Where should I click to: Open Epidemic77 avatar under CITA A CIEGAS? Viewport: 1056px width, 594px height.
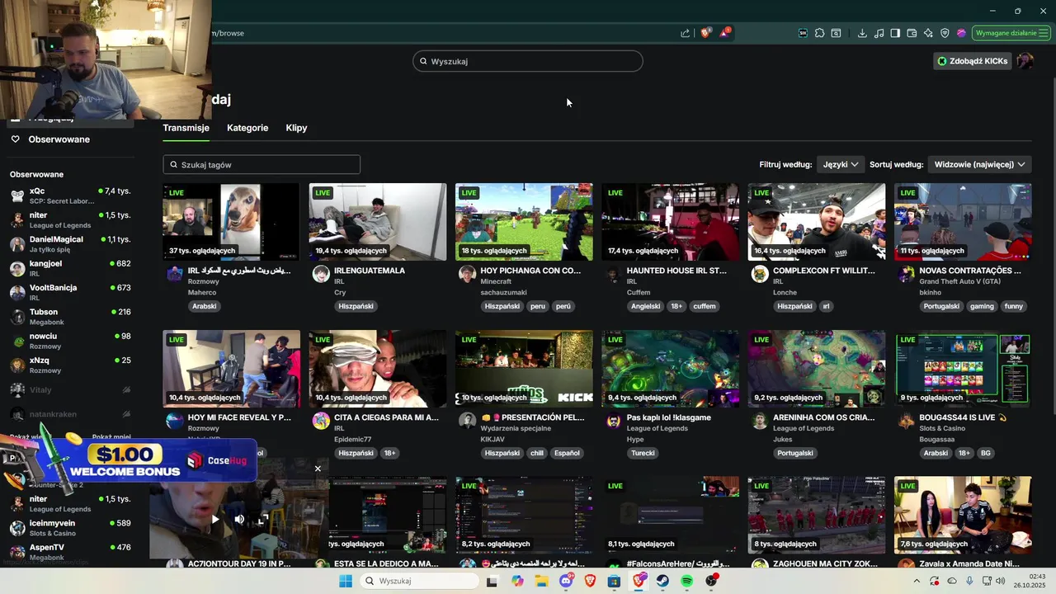[x=321, y=422]
